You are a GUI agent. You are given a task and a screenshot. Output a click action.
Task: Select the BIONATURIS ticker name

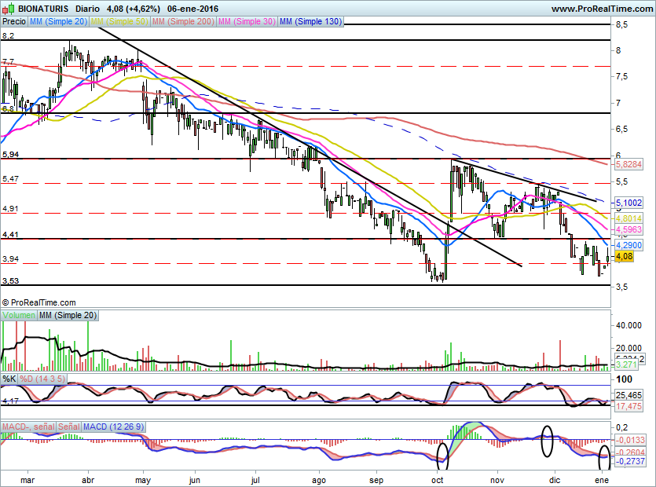(x=43, y=9)
